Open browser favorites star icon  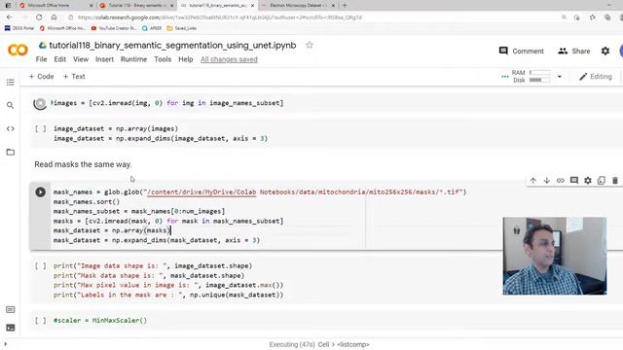click(x=593, y=17)
